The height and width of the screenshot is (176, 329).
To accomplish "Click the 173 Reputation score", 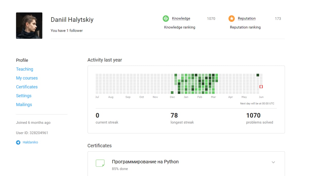I will [x=278, y=19].
